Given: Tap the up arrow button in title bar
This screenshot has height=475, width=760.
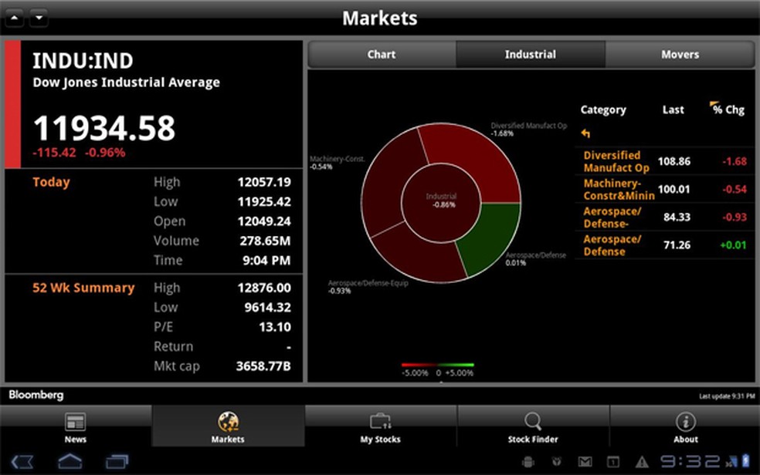Looking at the screenshot, I should (15, 18).
